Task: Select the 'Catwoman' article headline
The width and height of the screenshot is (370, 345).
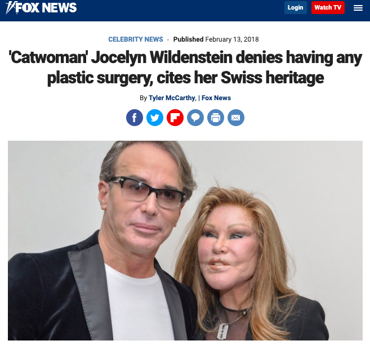Action: [185, 68]
